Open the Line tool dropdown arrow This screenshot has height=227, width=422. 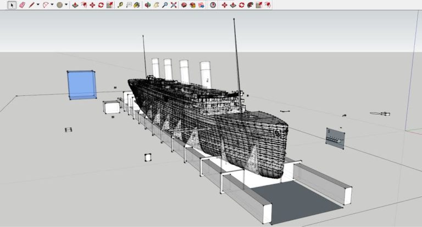point(38,4)
